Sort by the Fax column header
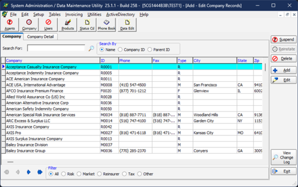 click(x=165, y=61)
